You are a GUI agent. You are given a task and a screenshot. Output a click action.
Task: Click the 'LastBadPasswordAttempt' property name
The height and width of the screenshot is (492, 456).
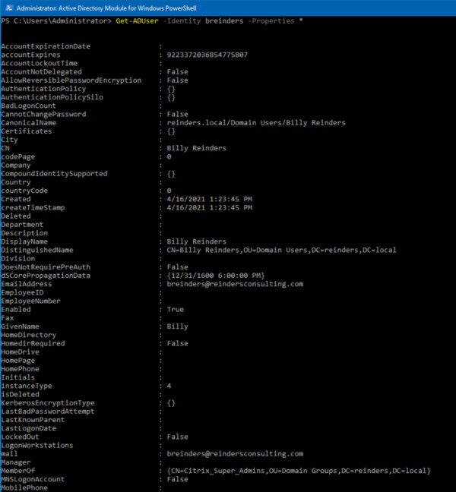click(x=48, y=411)
